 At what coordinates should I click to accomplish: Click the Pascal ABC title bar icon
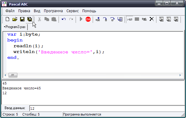tap(4, 4)
